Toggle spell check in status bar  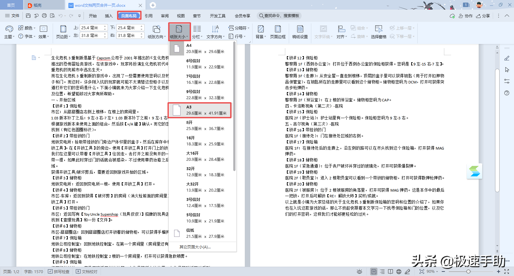[59, 272]
